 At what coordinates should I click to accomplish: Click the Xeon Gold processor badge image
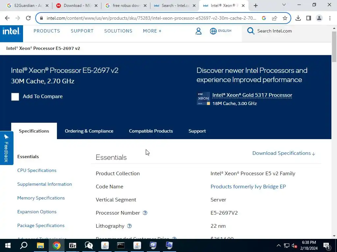pos(203,98)
